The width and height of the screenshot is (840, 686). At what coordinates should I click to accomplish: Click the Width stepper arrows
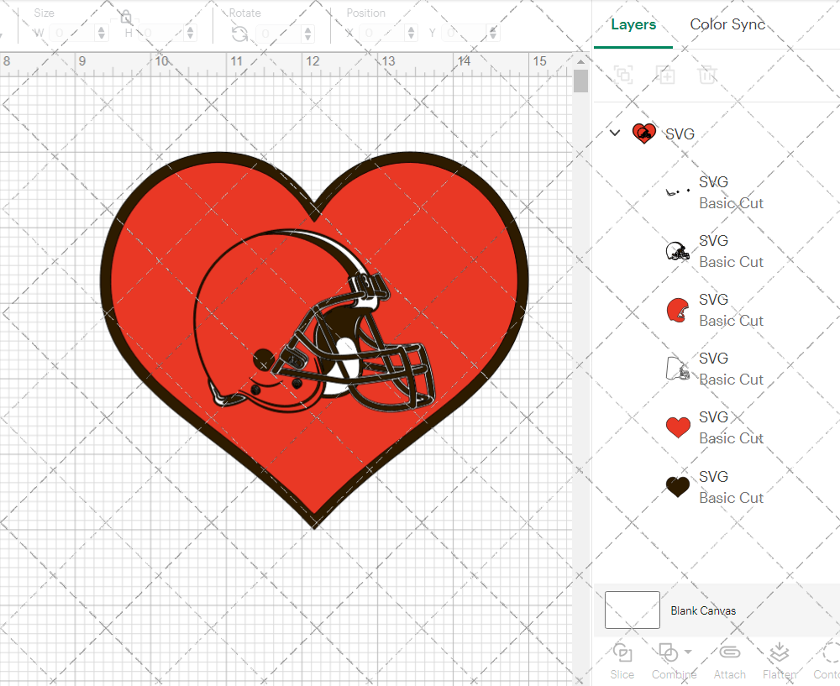102,34
